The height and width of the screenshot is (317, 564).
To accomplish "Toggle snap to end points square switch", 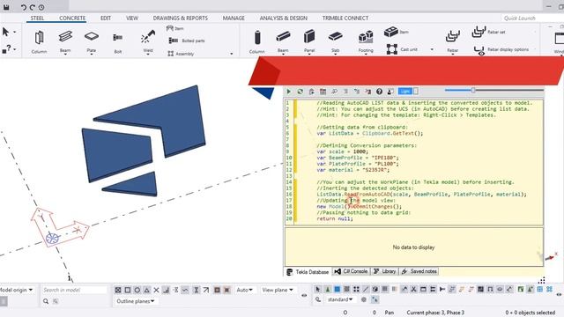I will click(127, 290).
